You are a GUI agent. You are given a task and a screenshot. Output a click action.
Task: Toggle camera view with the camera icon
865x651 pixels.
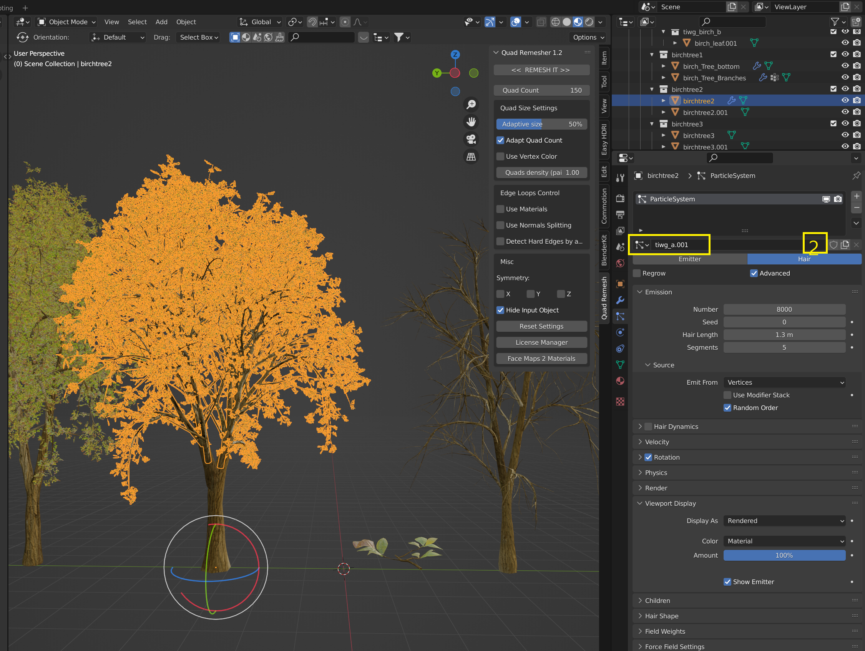471,139
